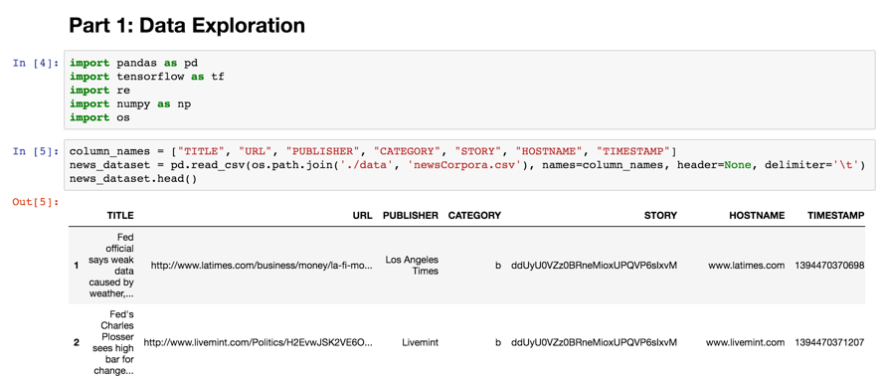Click the HOSTNAME column header
Viewport: 882px width, 381px height.
tap(757, 215)
